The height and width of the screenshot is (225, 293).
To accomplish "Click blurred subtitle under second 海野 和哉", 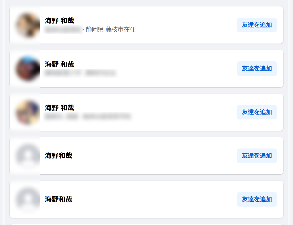I will point(80,73).
